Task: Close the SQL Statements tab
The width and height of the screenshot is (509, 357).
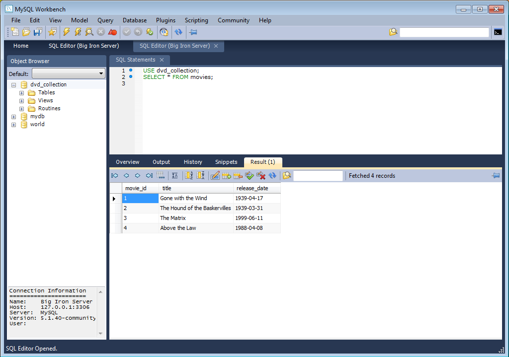Action: (x=161, y=60)
